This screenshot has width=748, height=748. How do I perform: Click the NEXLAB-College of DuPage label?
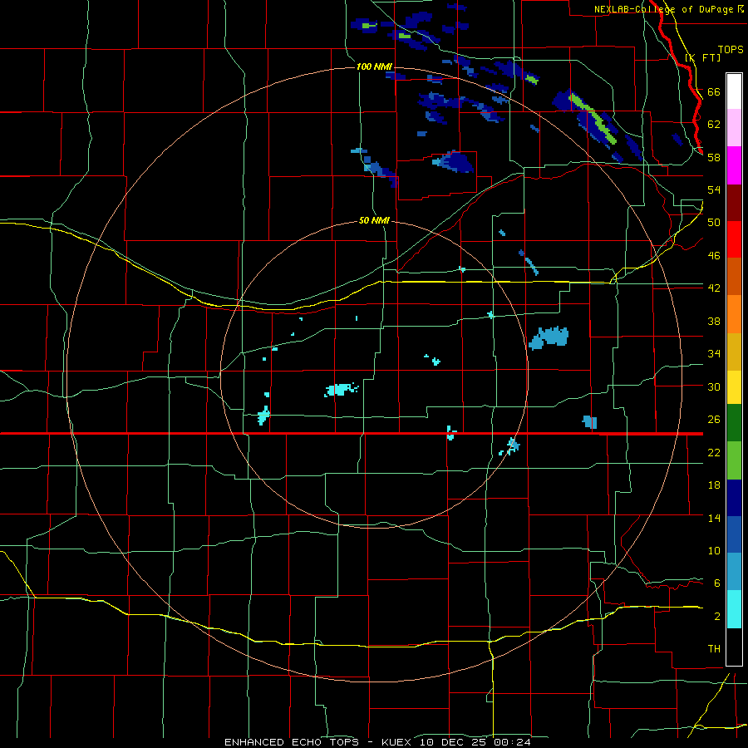669,9
